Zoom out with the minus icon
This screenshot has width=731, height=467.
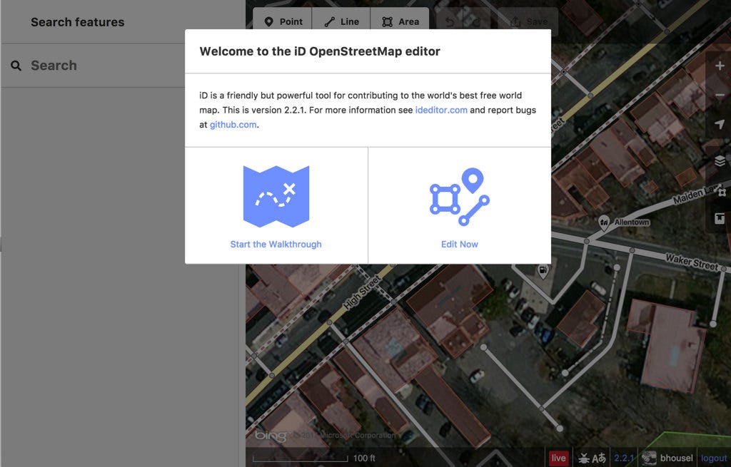click(x=718, y=93)
